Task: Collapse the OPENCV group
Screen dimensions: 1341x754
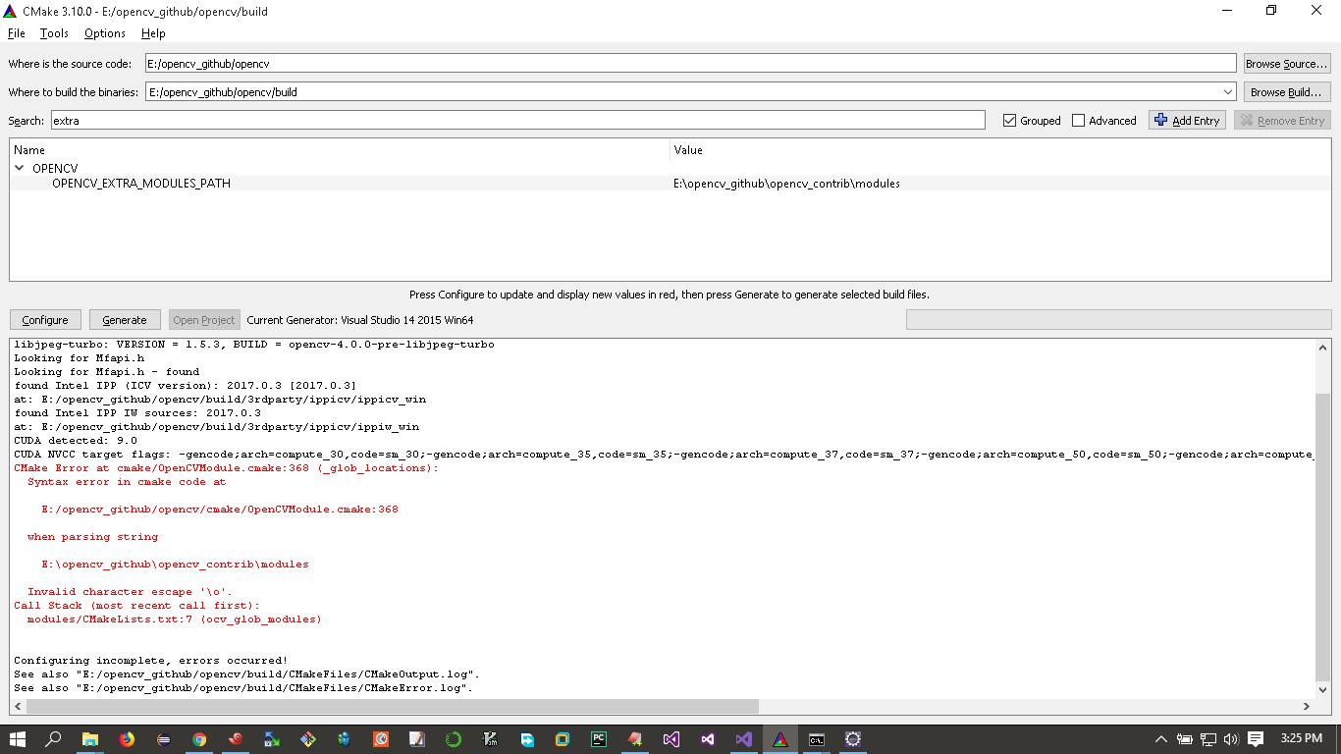Action: point(20,168)
